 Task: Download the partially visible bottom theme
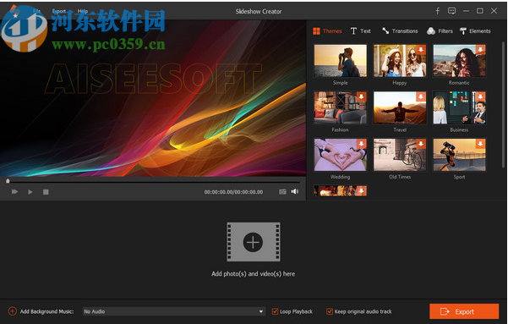[x=361, y=190]
